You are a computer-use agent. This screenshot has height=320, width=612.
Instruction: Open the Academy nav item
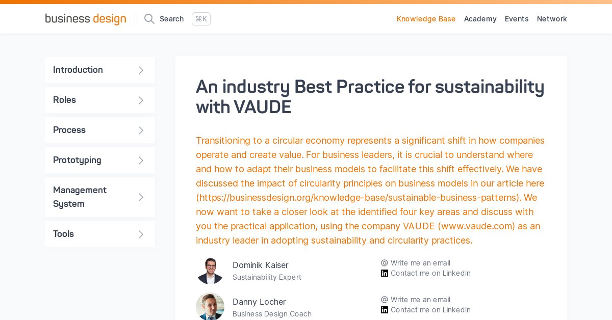click(480, 19)
